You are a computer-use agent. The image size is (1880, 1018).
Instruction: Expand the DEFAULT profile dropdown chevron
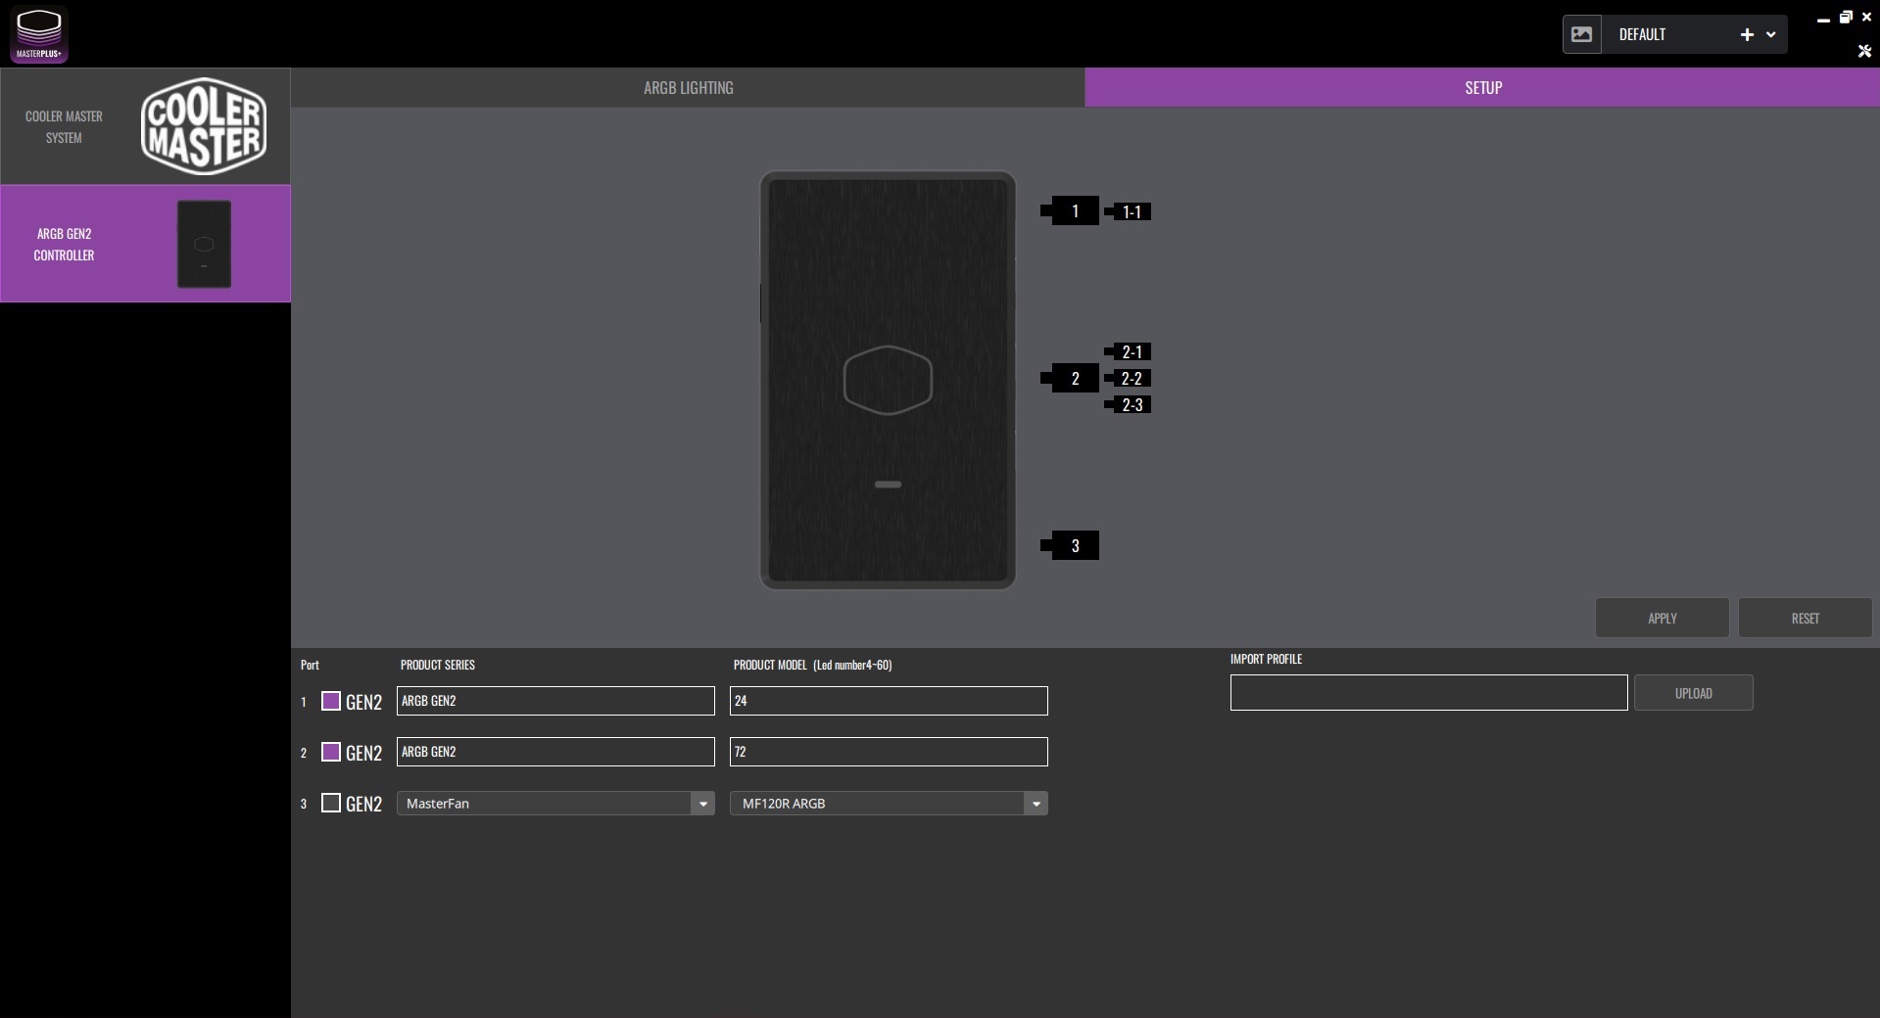(1771, 34)
